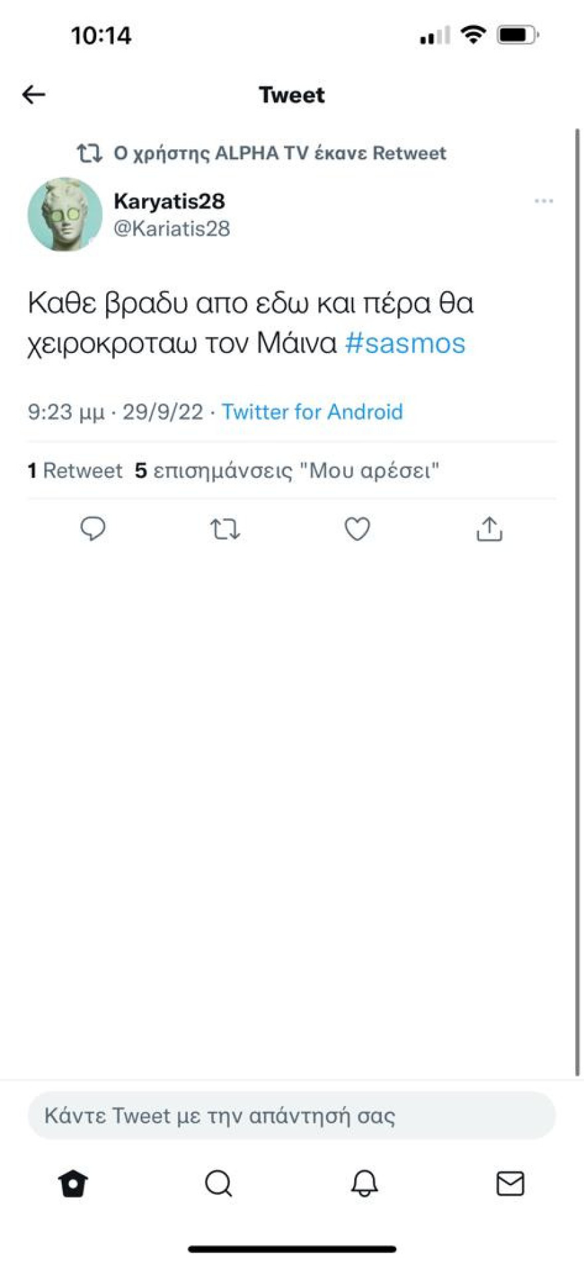The width and height of the screenshot is (584, 1264).
Task: Open the #sasmos hashtag
Action: [405, 343]
